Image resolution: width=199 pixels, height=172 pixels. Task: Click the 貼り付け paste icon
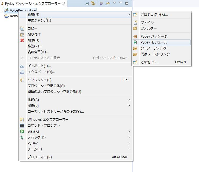tap(22, 34)
